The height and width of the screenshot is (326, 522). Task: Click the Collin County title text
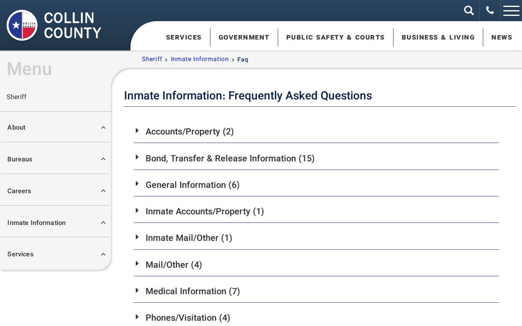tap(73, 25)
